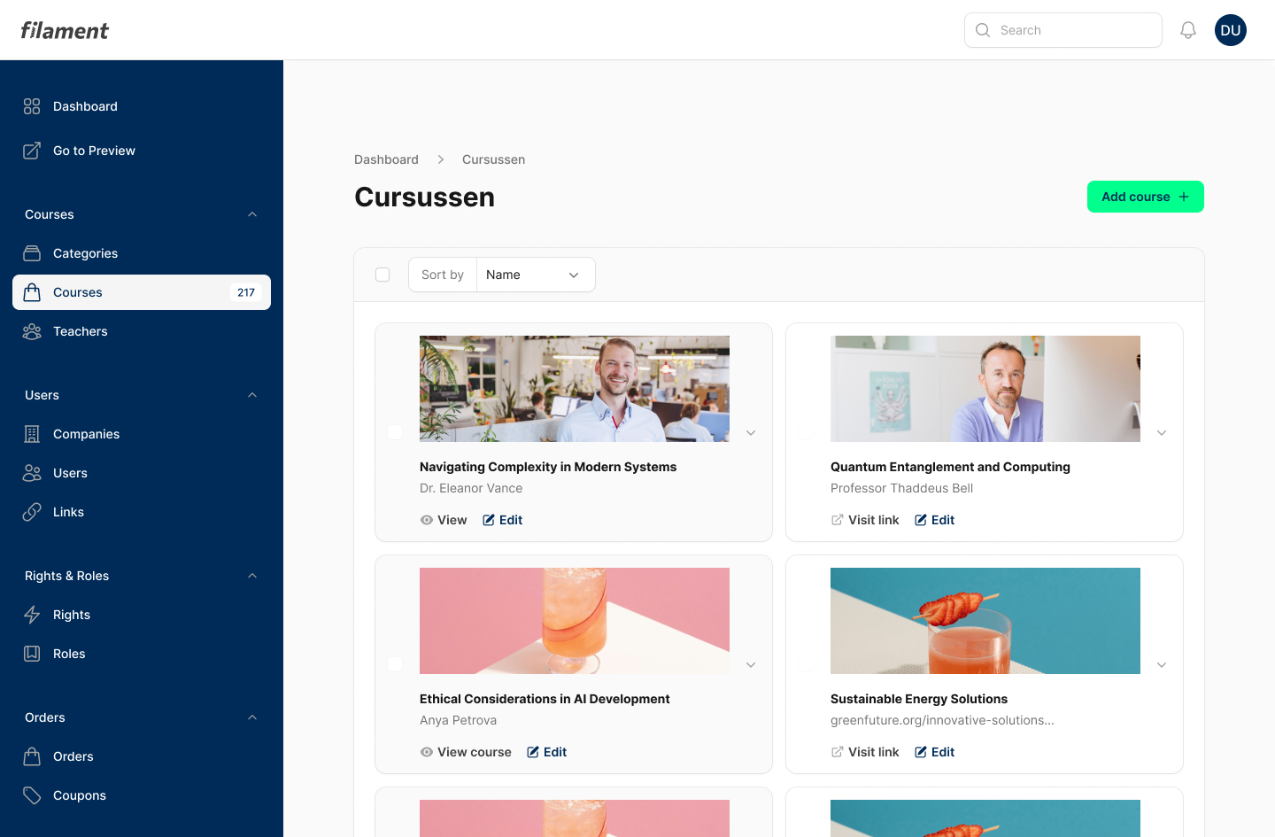Expand the Ethical Considerations card chevron
The image size is (1275, 837).
click(751, 664)
